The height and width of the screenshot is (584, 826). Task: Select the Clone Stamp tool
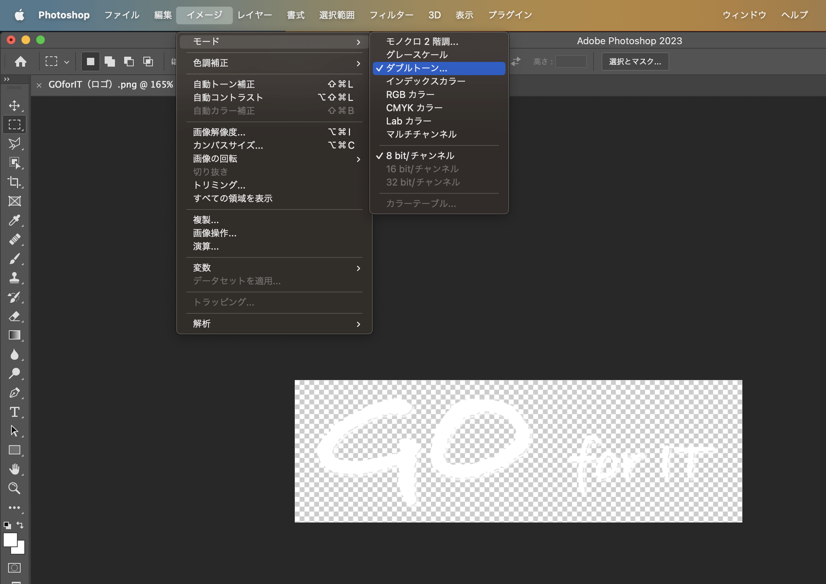pyautogui.click(x=14, y=278)
